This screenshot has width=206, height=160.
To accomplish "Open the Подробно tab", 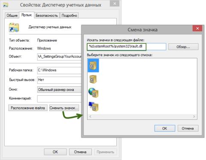I will [69, 15].
